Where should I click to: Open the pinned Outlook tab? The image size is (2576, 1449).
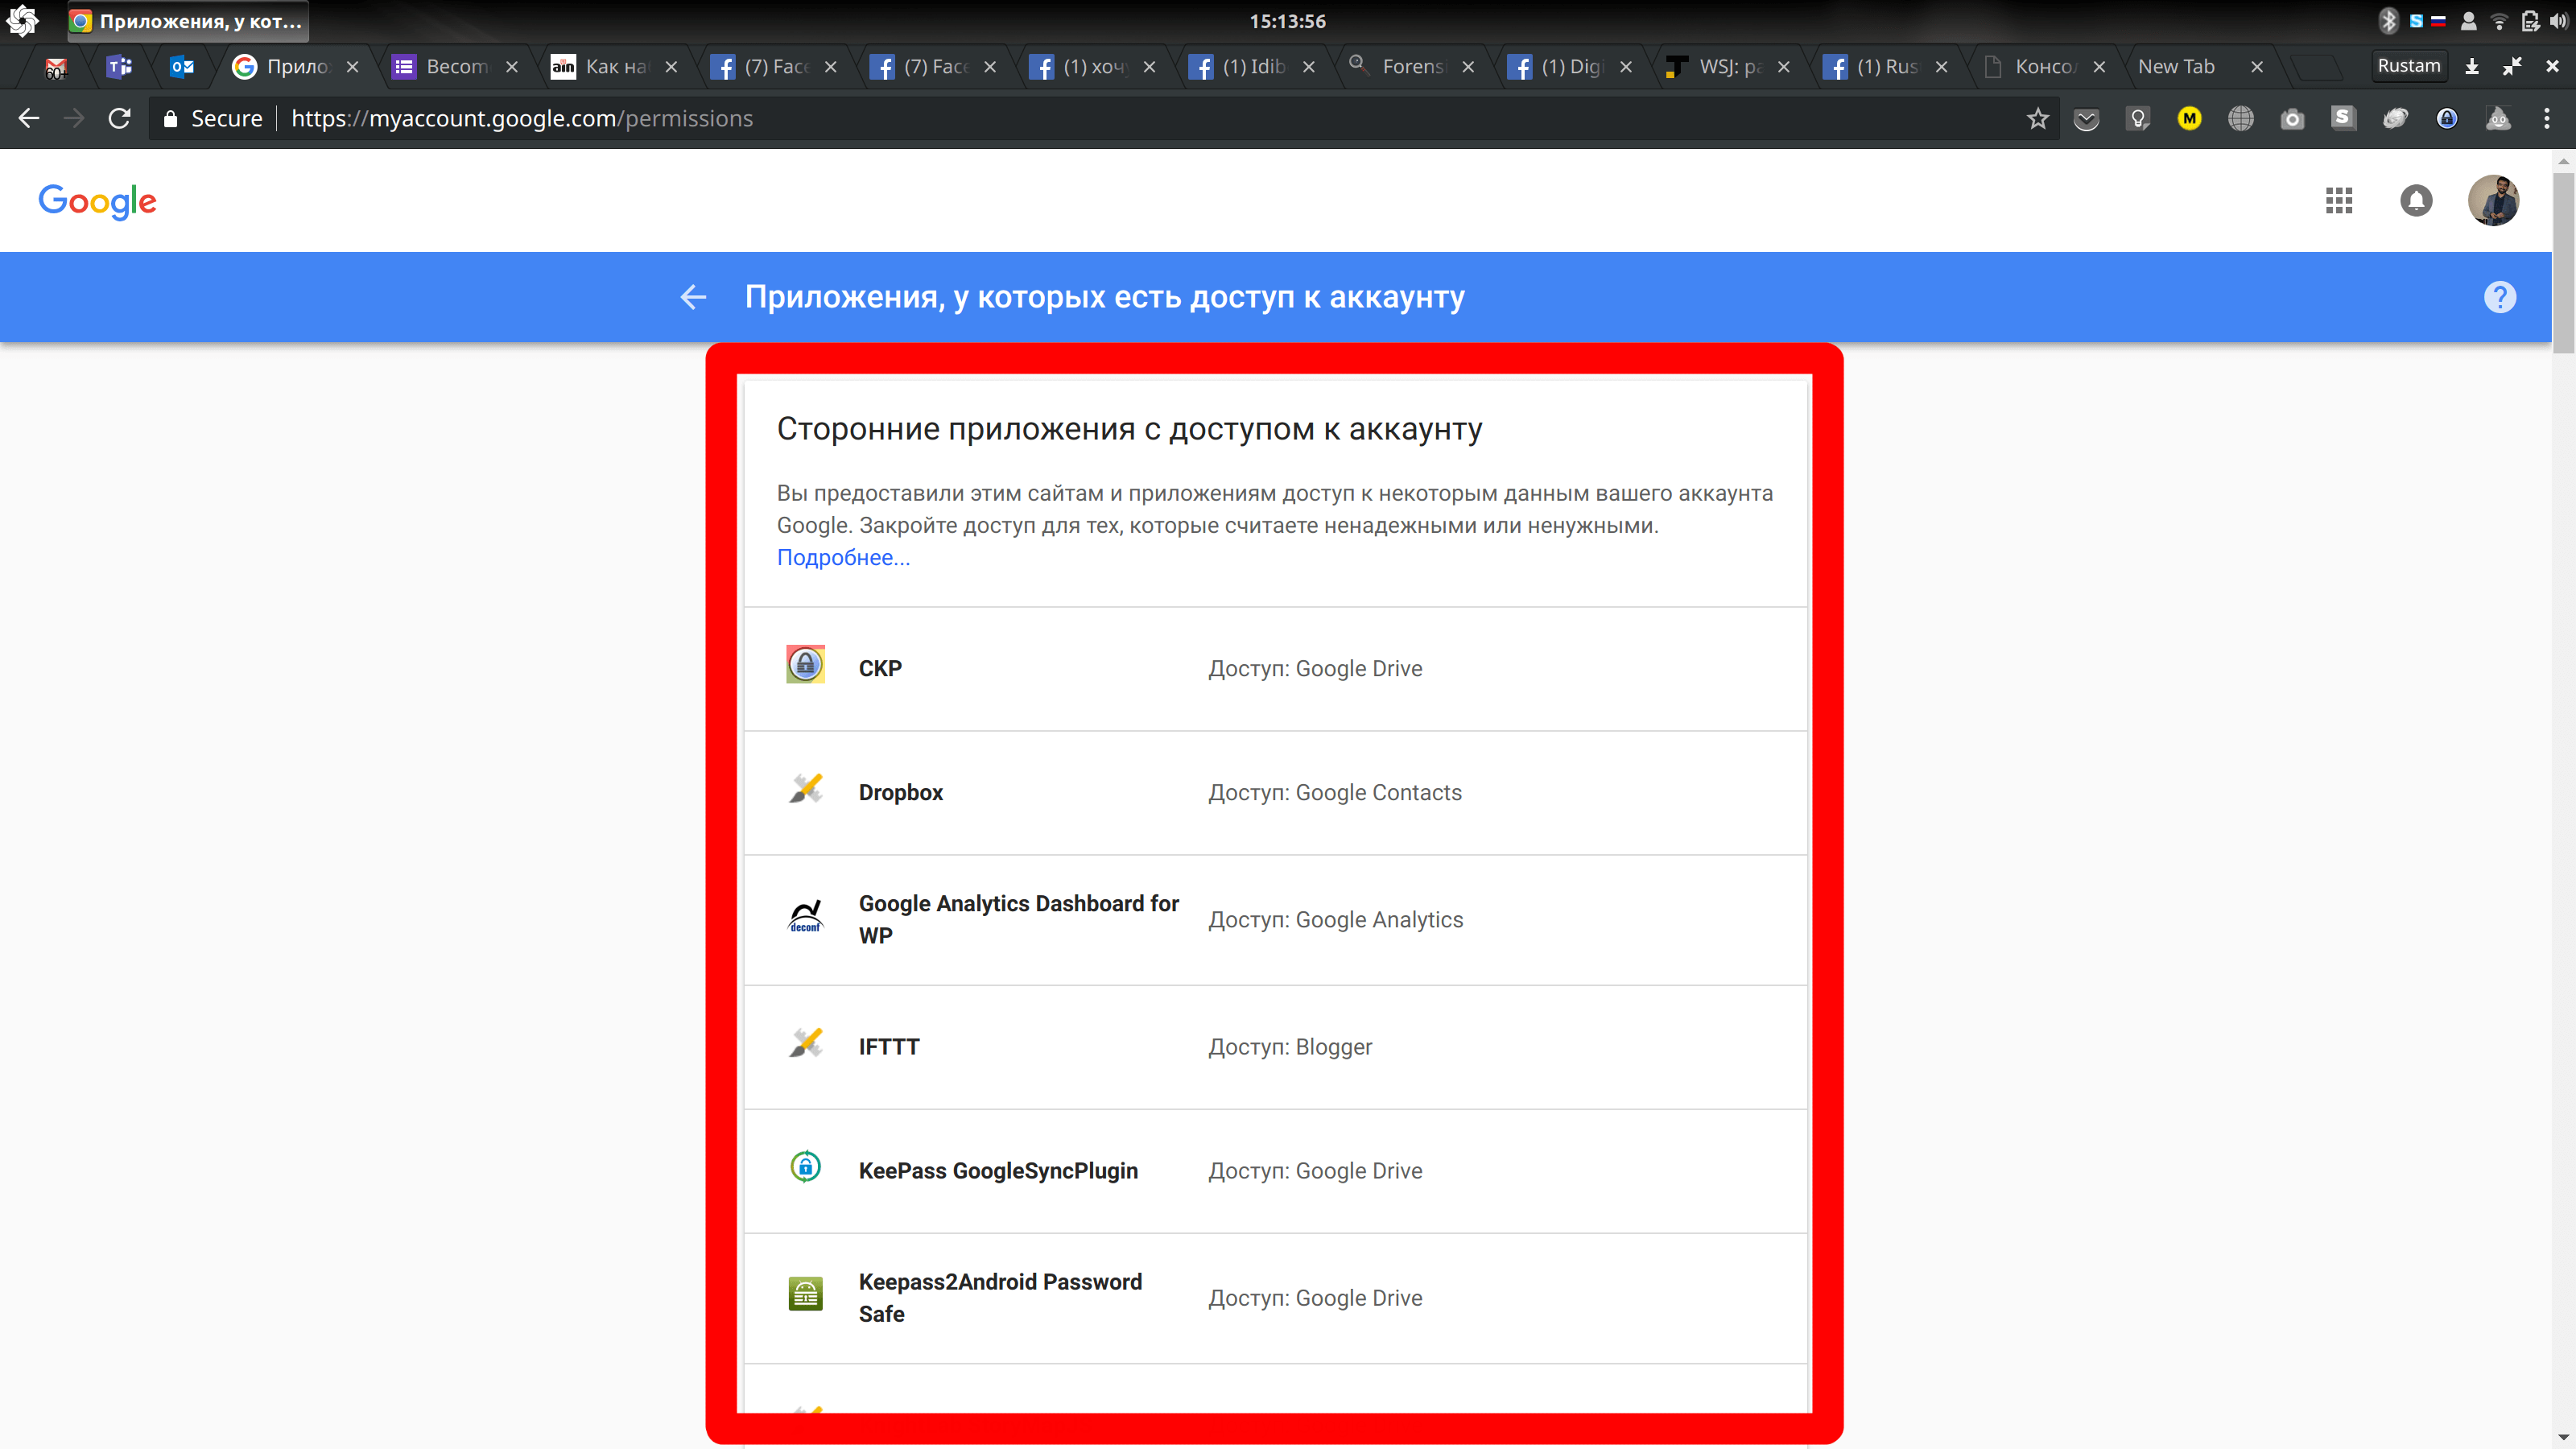182,67
